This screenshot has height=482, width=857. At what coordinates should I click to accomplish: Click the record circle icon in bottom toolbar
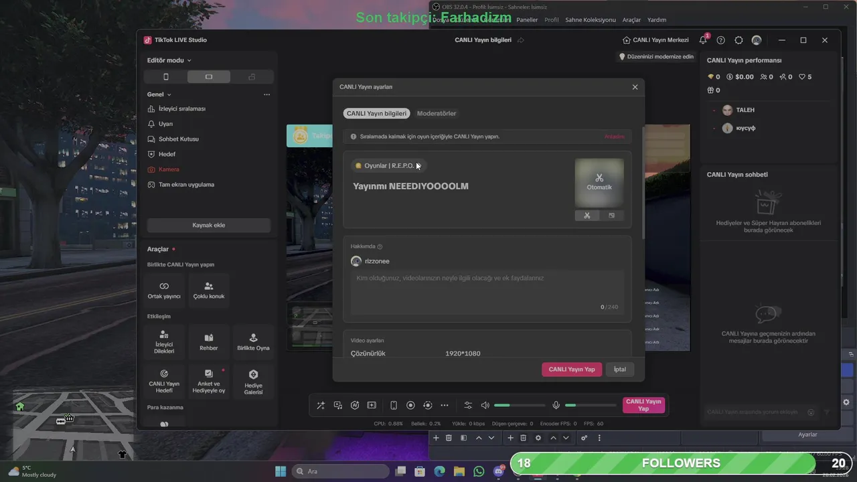coord(410,405)
